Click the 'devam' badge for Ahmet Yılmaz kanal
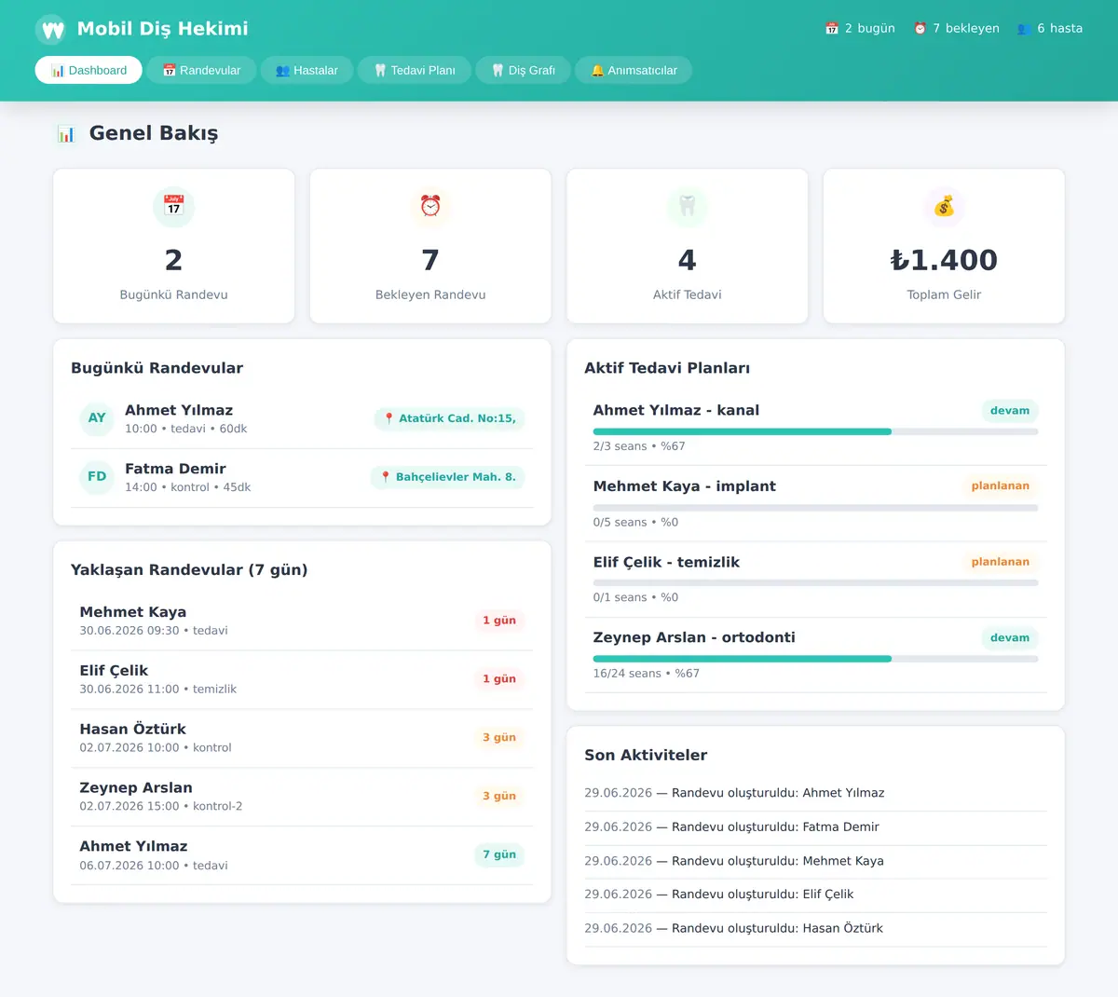1118x997 pixels. coord(1010,411)
